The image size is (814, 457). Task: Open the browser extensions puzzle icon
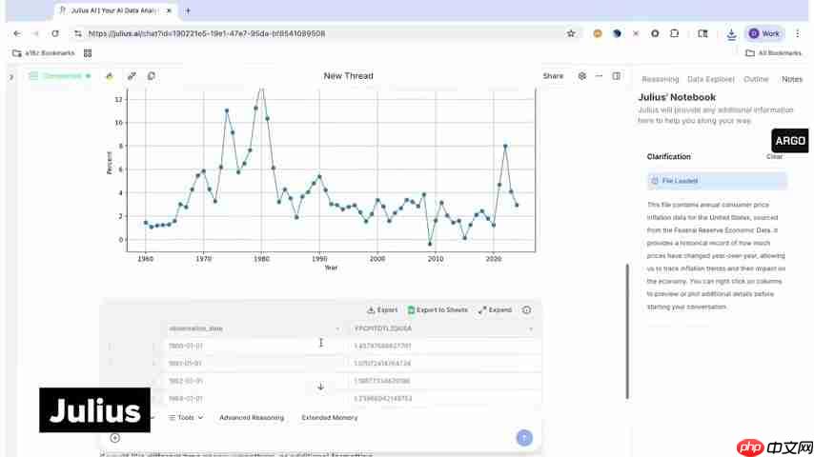674,33
